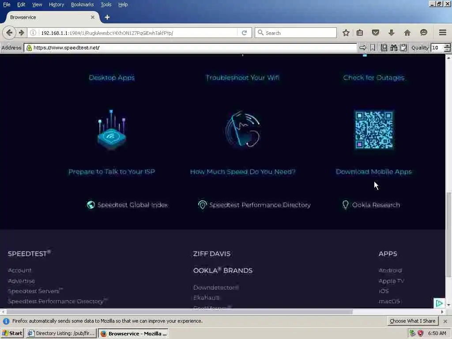Click the Desktop Apps link

click(x=112, y=78)
